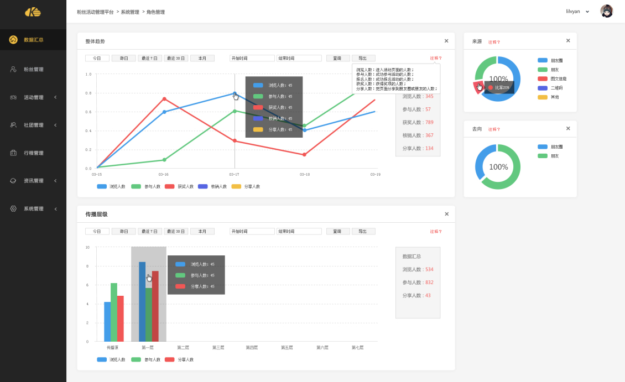Viewport: 625px width, 382px height.
Task: Go to 粉丝活动管理平台 in the breadcrumb
Action: tap(95, 12)
